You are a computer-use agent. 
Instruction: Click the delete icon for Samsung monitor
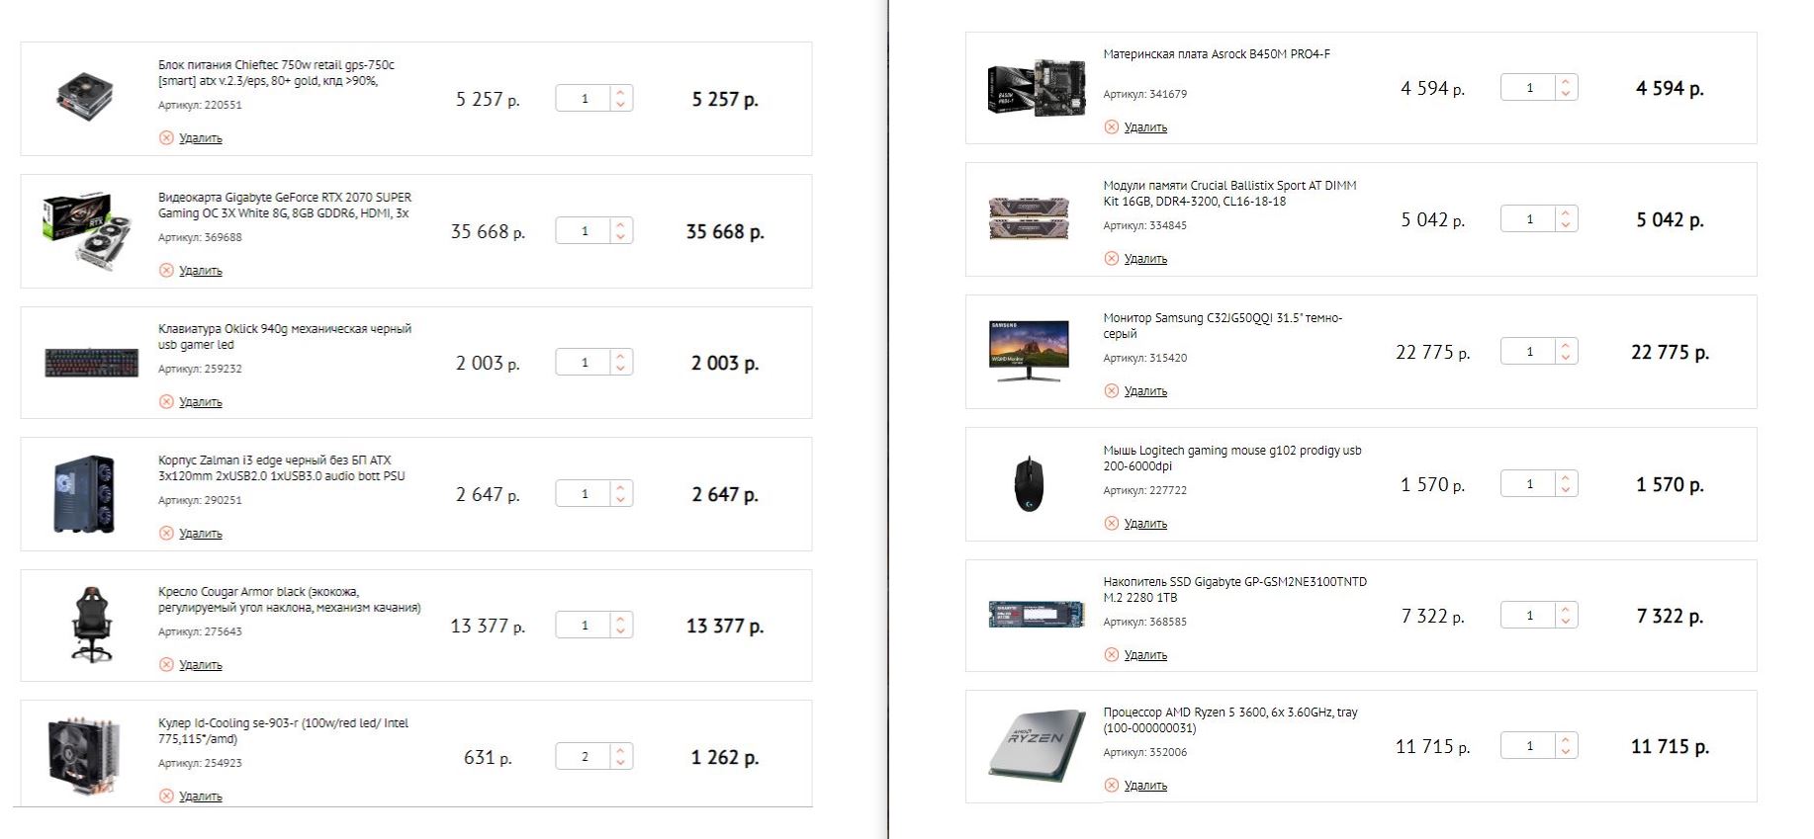(1112, 391)
